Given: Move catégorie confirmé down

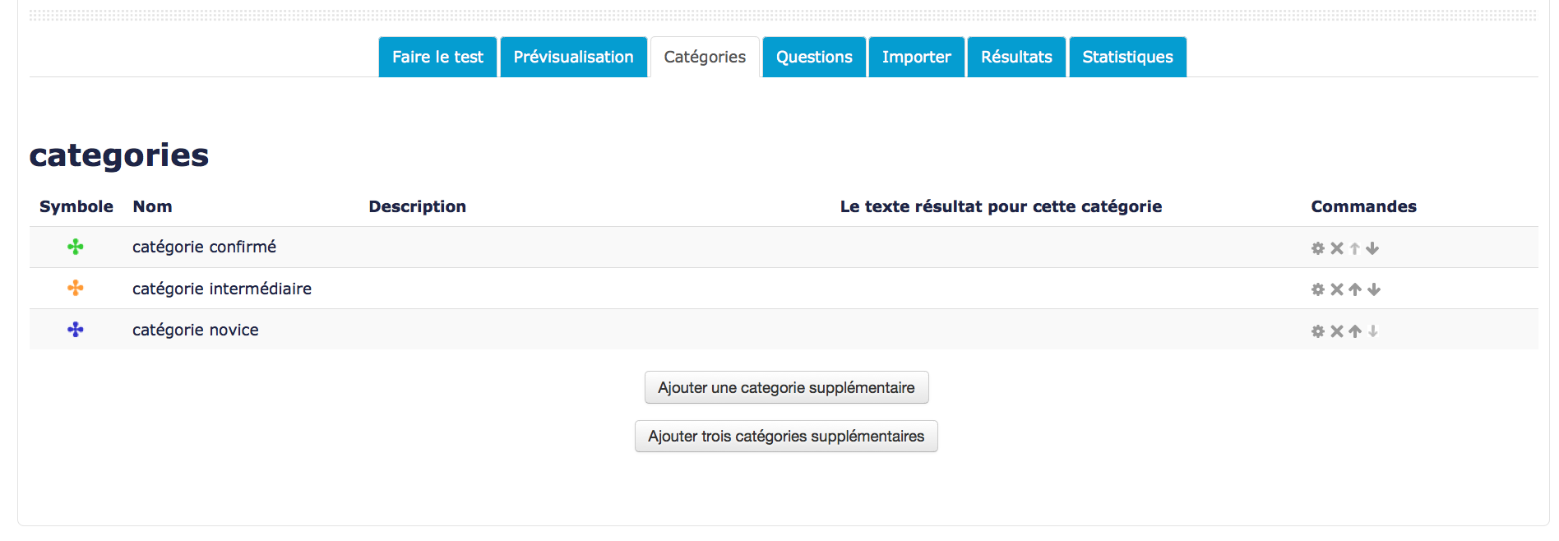Looking at the screenshot, I should [x=1372, y=248].
